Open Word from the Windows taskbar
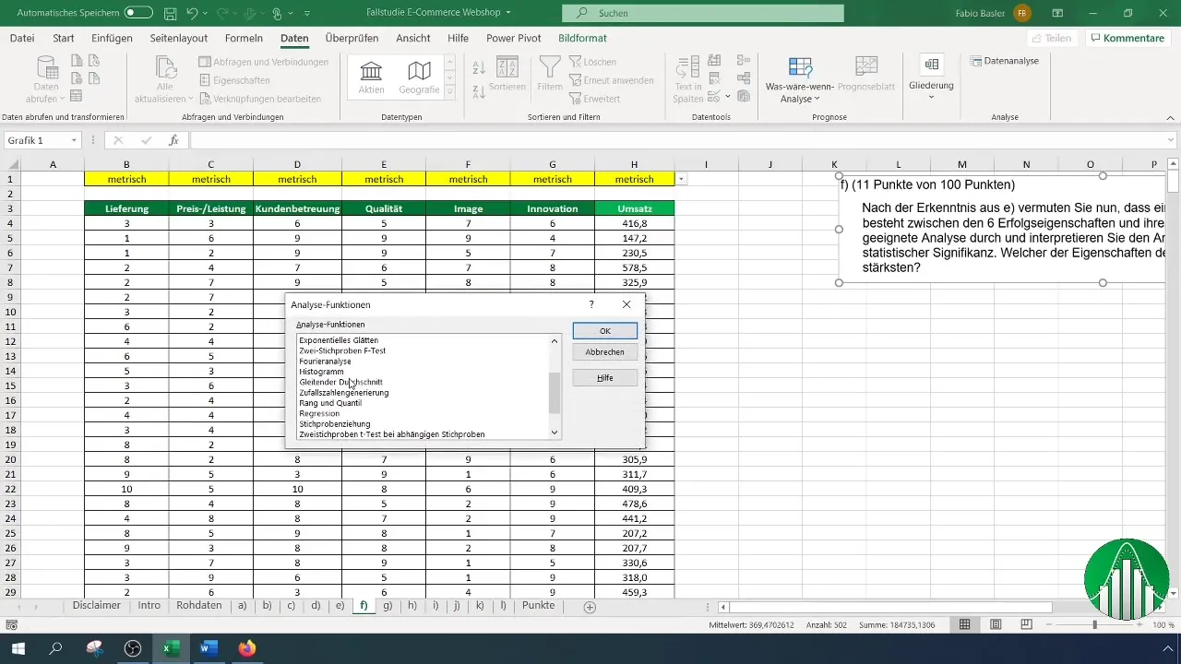Image resolution: width=1181 pixels, height=664 pixels. [208, 649]
